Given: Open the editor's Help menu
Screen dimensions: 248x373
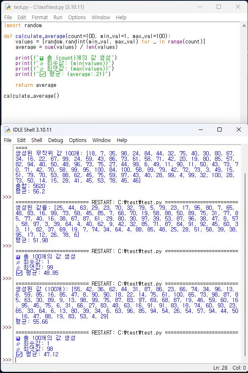Looking at the screenshot, I should coord(121,18).
